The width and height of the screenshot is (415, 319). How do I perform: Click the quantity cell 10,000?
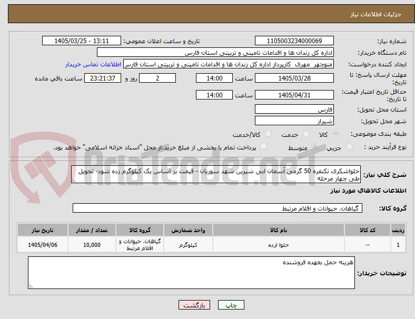(92, 245)
